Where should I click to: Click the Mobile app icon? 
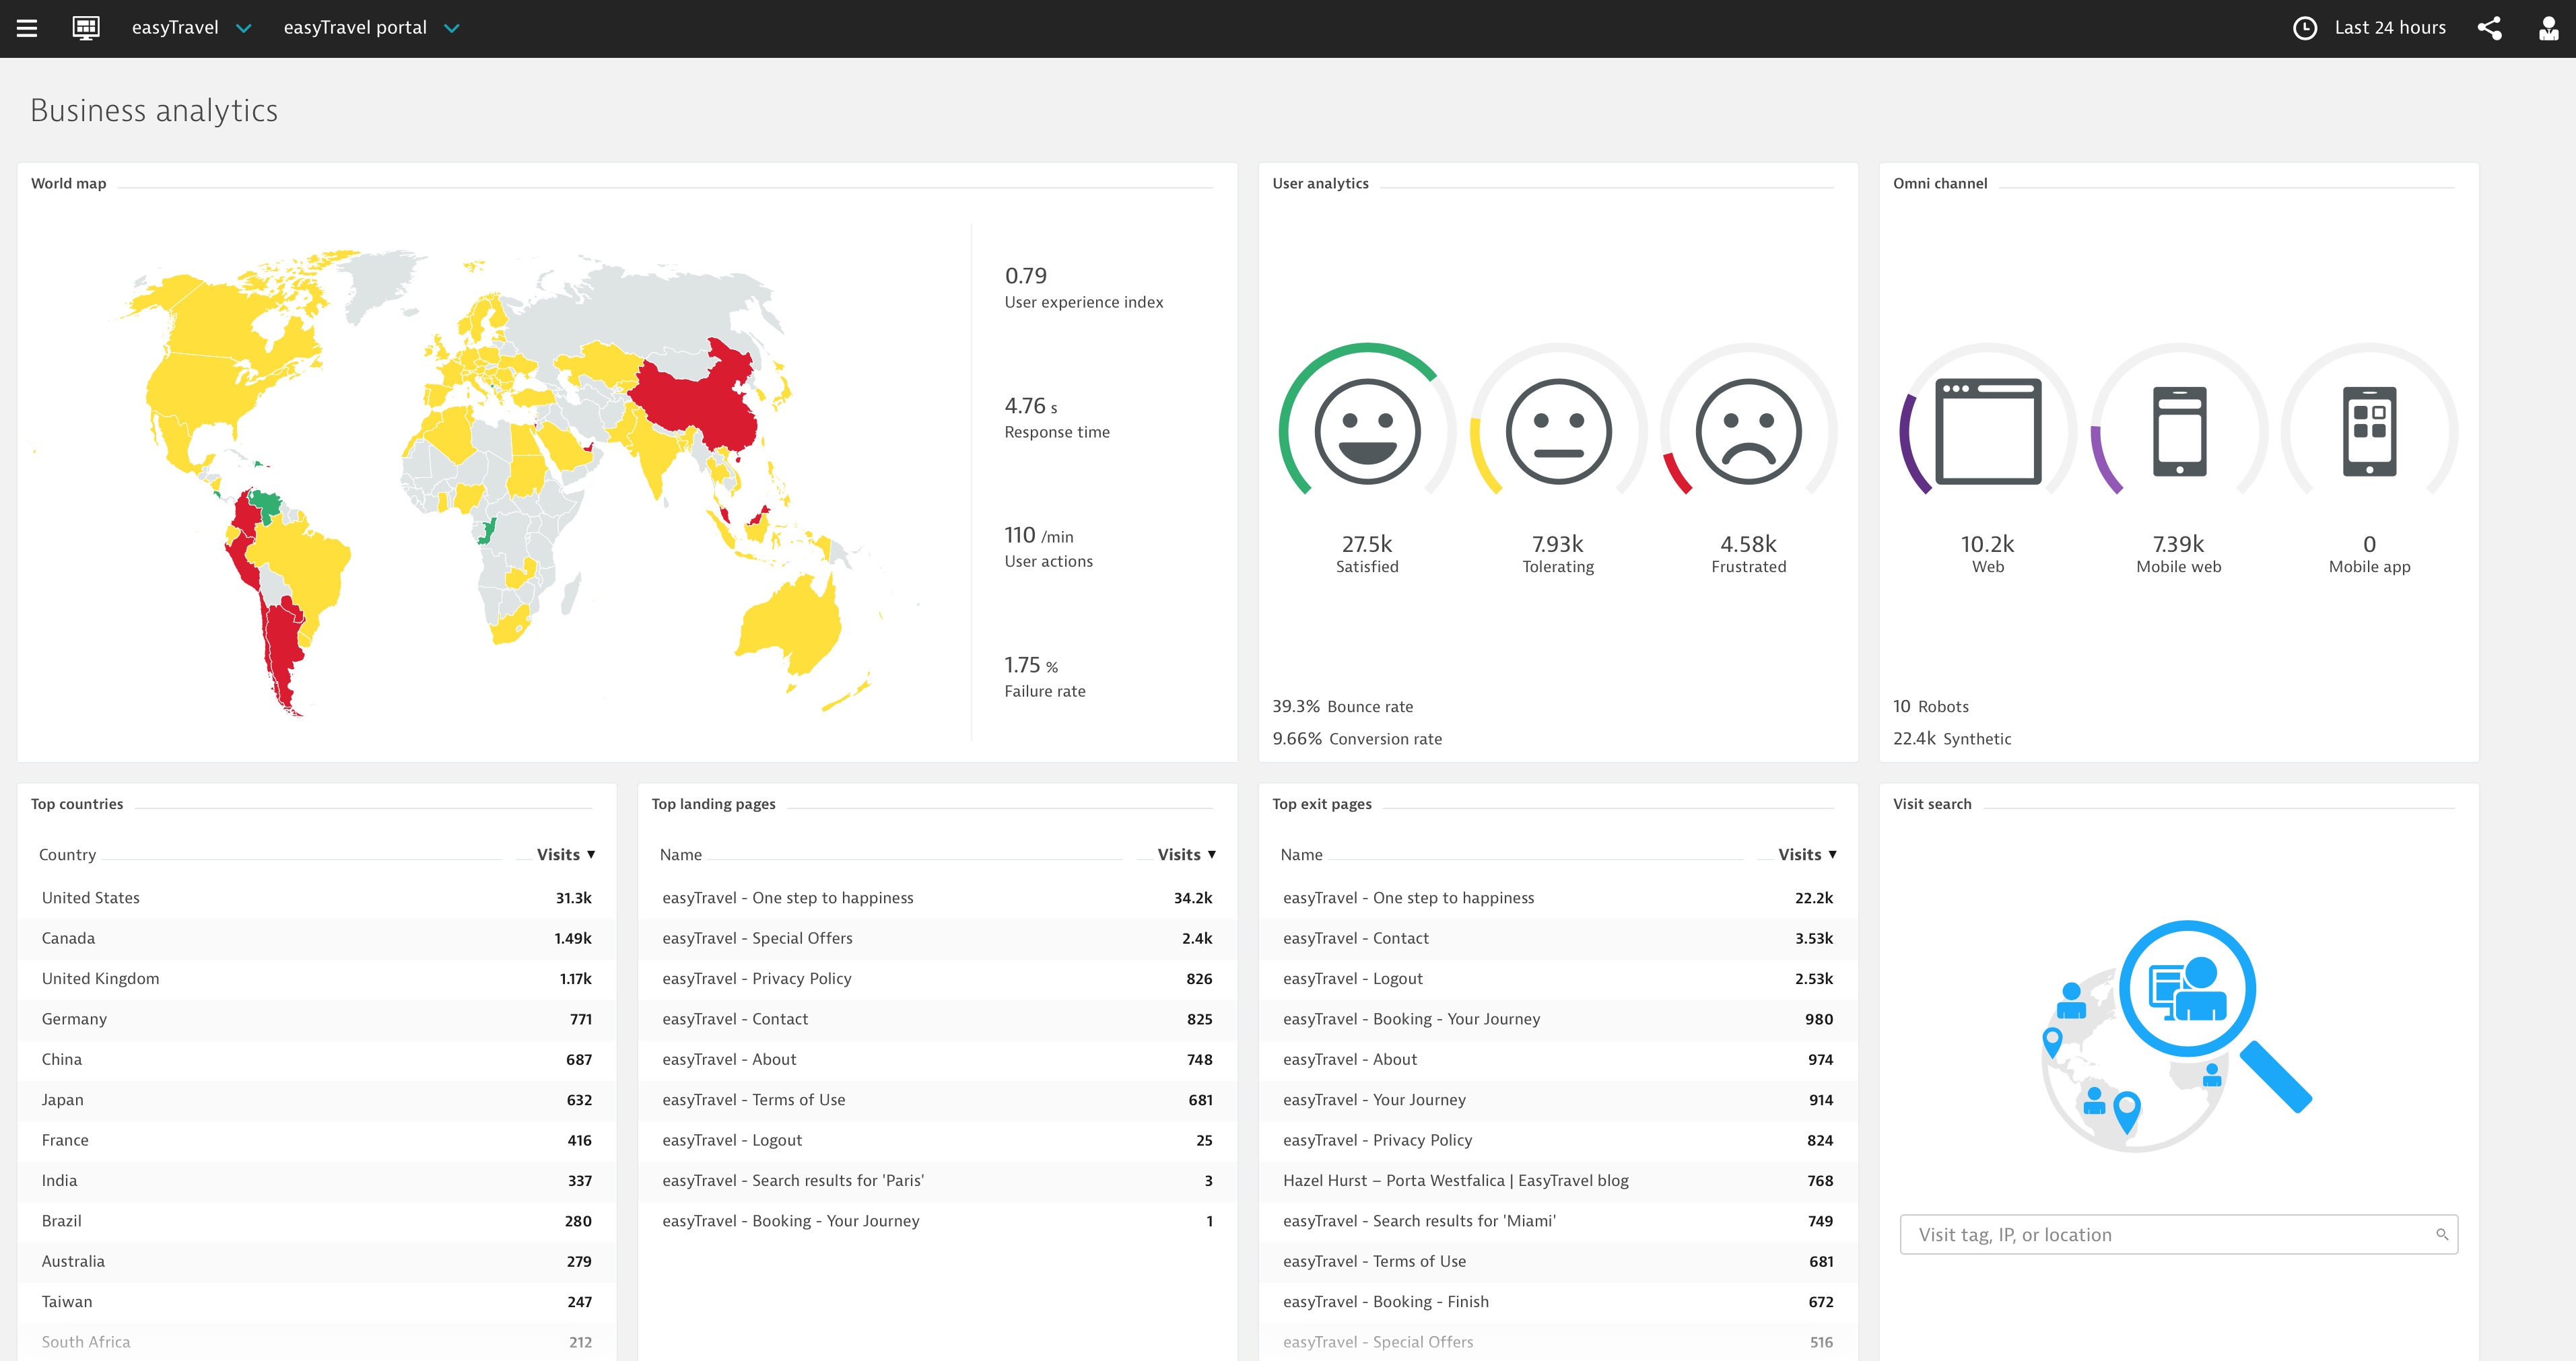(2369, 431)
